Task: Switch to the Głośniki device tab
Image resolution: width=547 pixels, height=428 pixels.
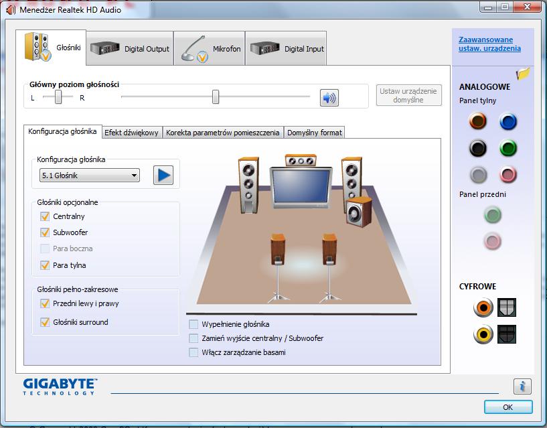Action: click(51, 48)
